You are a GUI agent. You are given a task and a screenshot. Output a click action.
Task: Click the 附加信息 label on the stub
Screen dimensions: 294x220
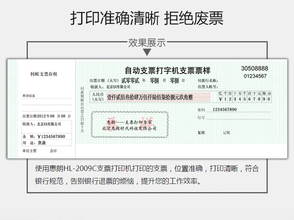(29, 96)
